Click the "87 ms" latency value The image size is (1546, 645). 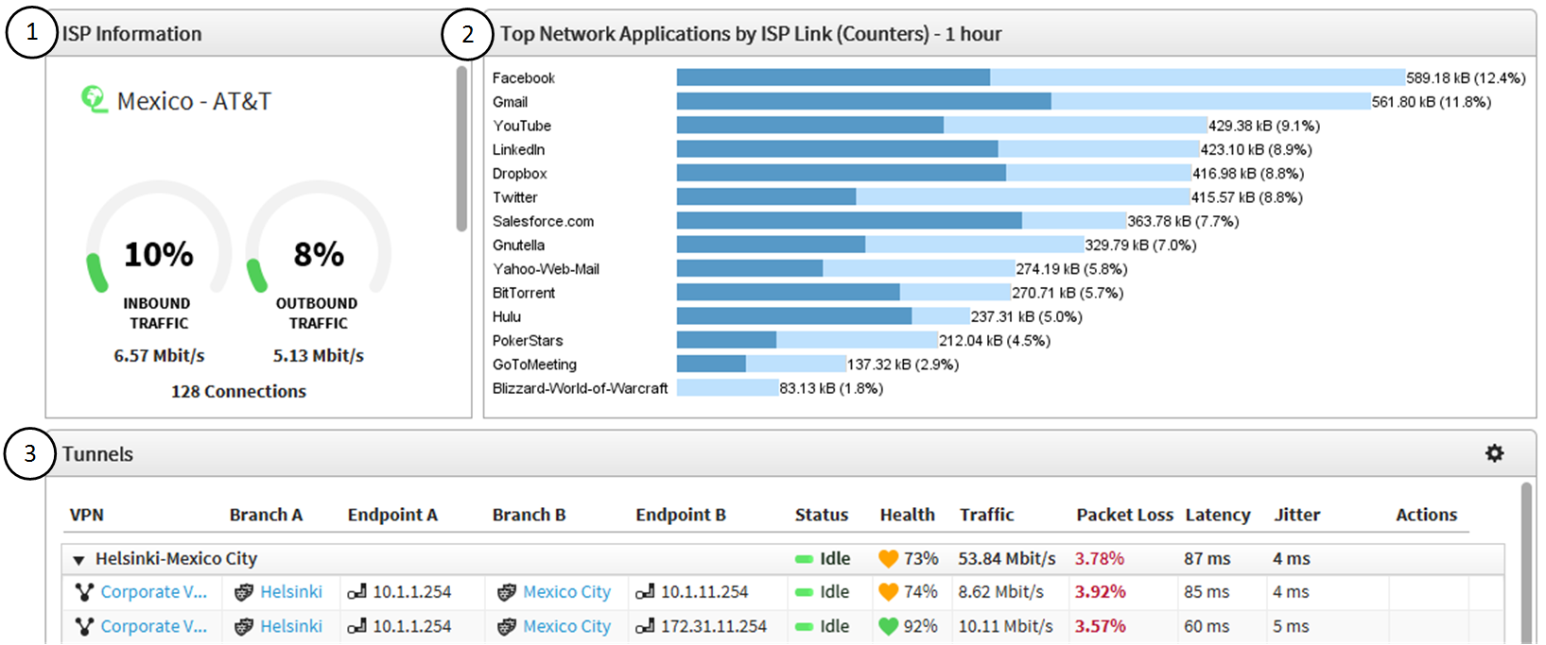pyautogui.click(x=1207, y=559)
